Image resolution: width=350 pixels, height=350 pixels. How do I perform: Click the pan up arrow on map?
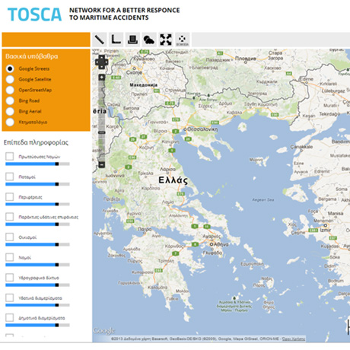pyautogui.click(x=101, y=57)
